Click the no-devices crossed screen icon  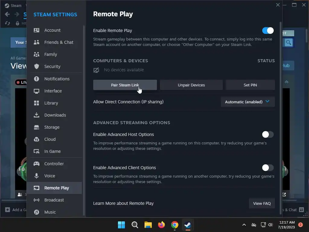tap(96, 70)
